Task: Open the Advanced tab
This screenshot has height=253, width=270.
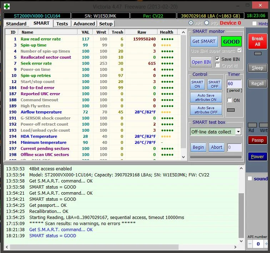Action: [84, 24]
